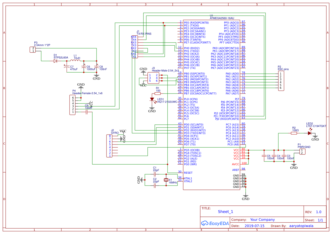Select the X1 16MHz crystal symbol

166,180
